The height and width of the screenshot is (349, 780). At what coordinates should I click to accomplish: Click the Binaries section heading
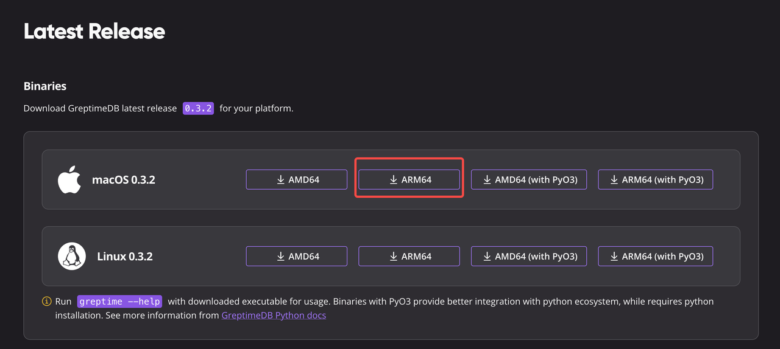[45, 86]
